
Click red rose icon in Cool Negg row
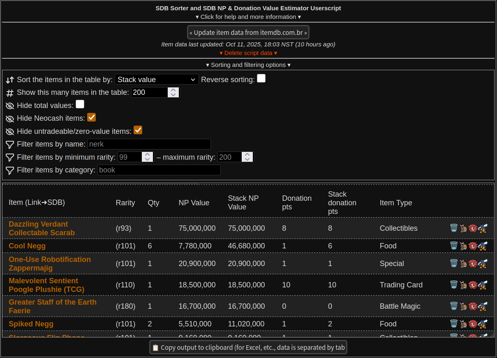coord(473,246)
